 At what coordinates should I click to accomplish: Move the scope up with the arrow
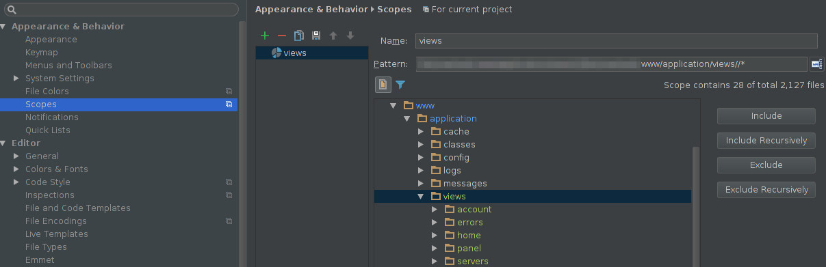pos(333,36)
